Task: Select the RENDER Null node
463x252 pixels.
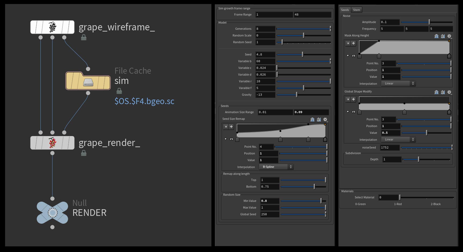Action: click(53, 213)
